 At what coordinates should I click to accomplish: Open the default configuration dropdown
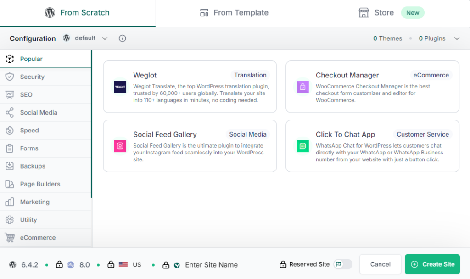click(85, 38)
